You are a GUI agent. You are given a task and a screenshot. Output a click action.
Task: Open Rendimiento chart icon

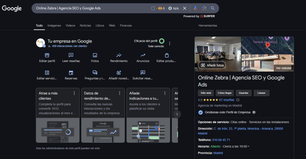click(x=119, y=55)
